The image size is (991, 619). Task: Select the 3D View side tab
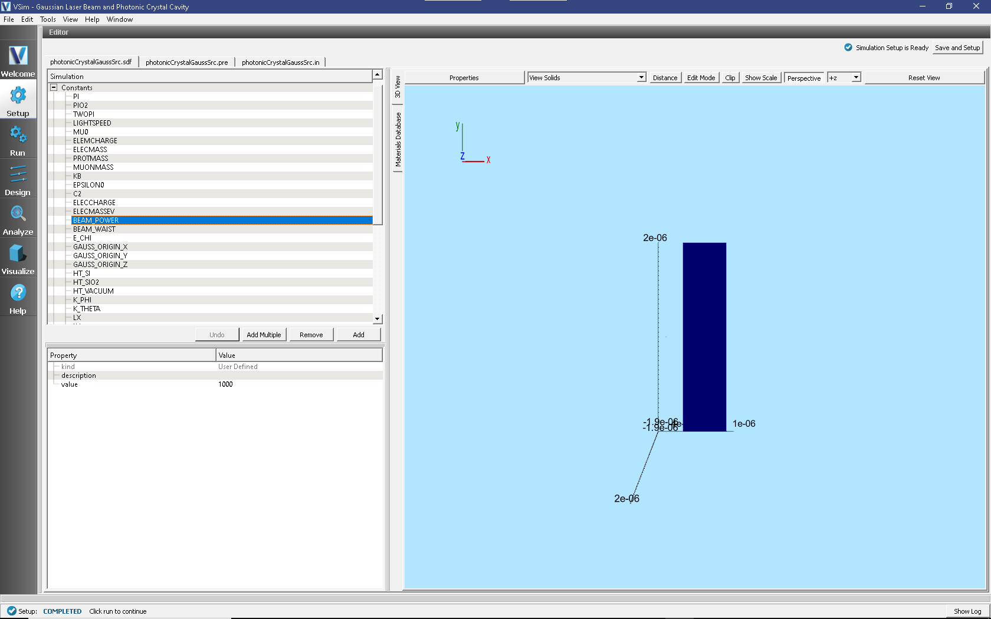(398, 87)
